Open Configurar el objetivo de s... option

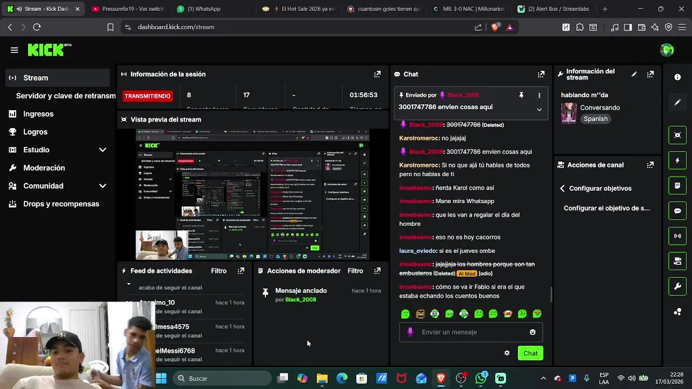pos(607,208)
